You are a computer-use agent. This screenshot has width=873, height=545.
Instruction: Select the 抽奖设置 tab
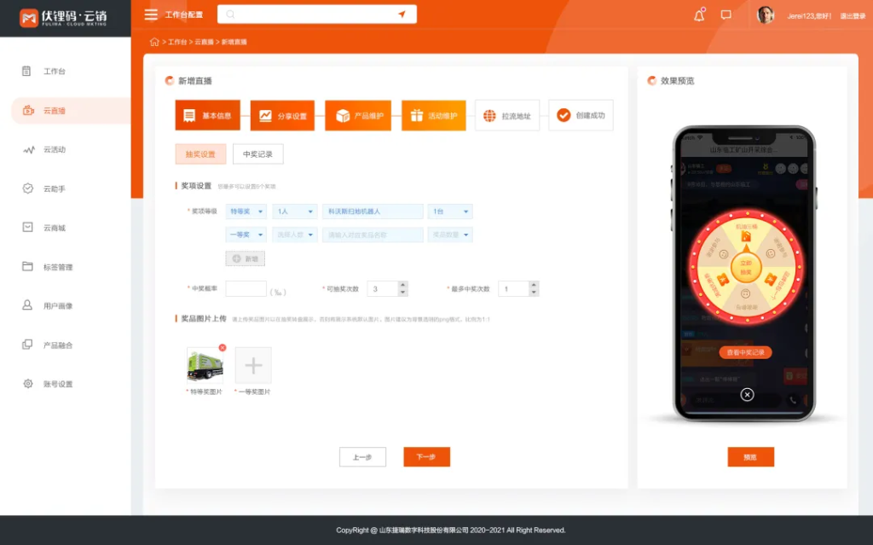pos(200,154)
